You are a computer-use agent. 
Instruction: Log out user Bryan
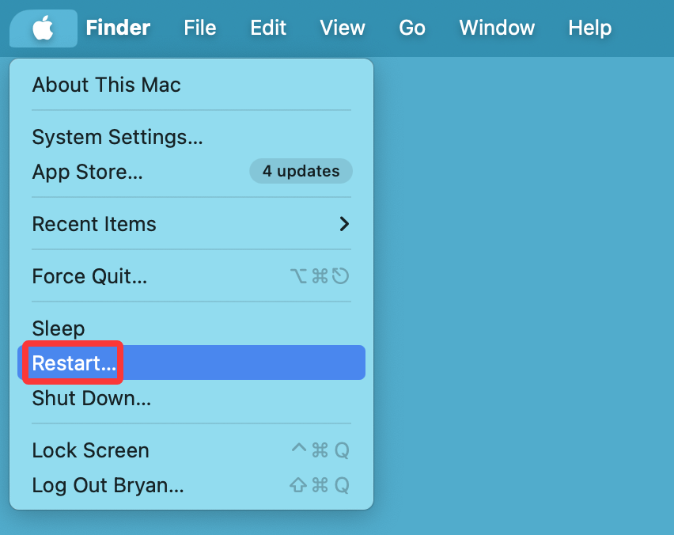[108, 485]
